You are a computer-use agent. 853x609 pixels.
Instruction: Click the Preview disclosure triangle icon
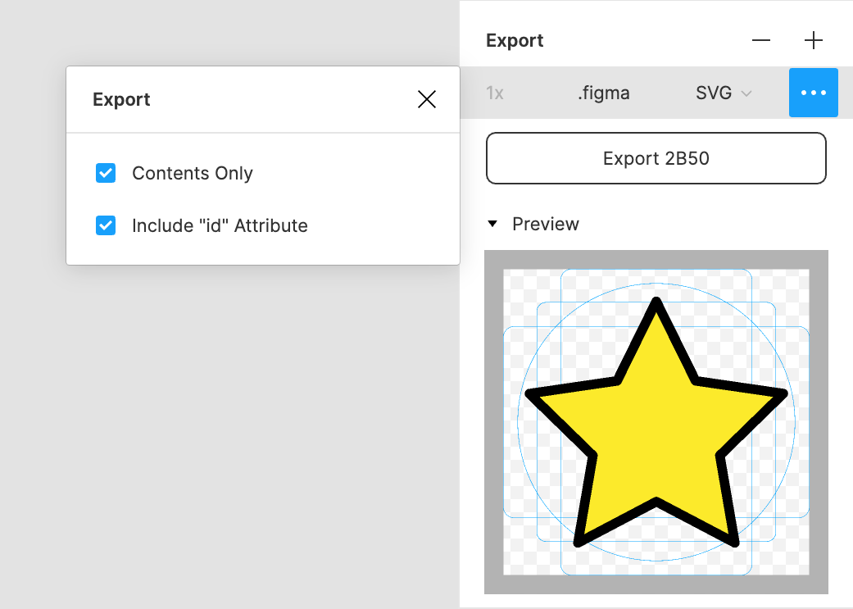(492, 223)
